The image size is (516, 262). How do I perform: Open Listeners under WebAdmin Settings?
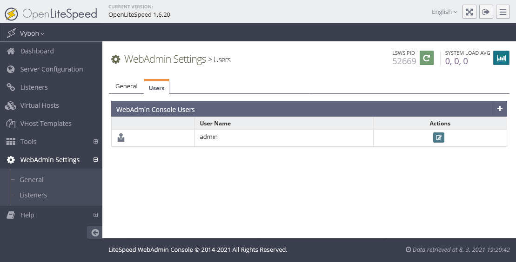33,195
